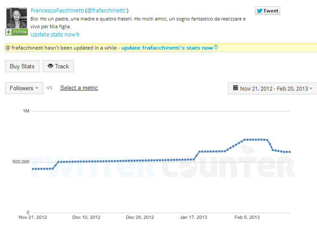Click the 'Dec 10, 2012' x-axis label
The height and width of the screenshot is (226, 317).
[86, 217]
